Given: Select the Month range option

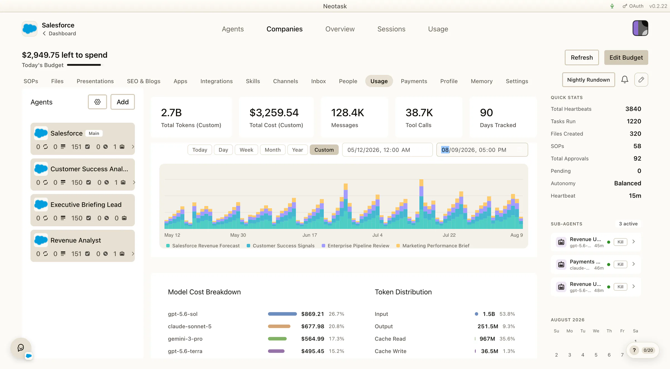Looking at the screenshot, I should tap(272, 150).
